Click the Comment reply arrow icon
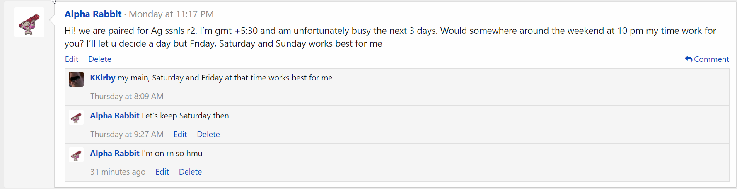The height and width of the screenshot is (189, 737). pos(689,59)
